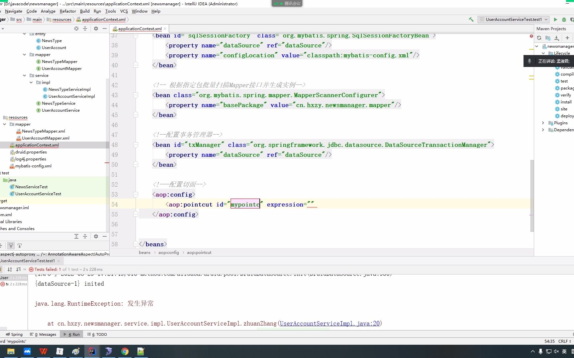Open Project panel settings gear
Screen dimensions: 574x358
96,29
